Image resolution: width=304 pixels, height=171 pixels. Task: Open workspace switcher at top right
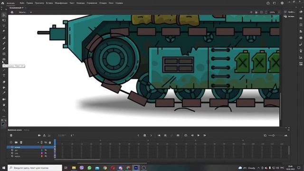click(275, 3)
